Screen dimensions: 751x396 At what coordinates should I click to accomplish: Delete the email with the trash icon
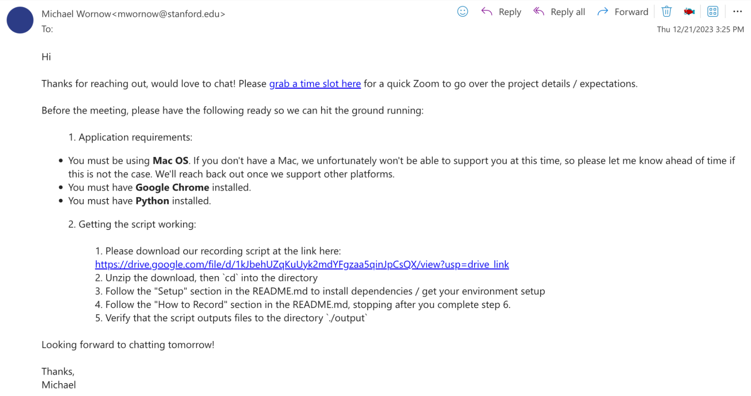pyautogui.click(x=666, y=12)
